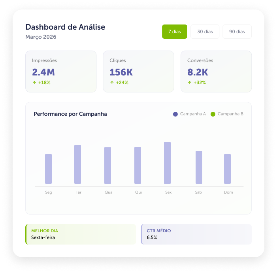
Task: Toggle the Campanha B legend label
Action: pos(230,114)
